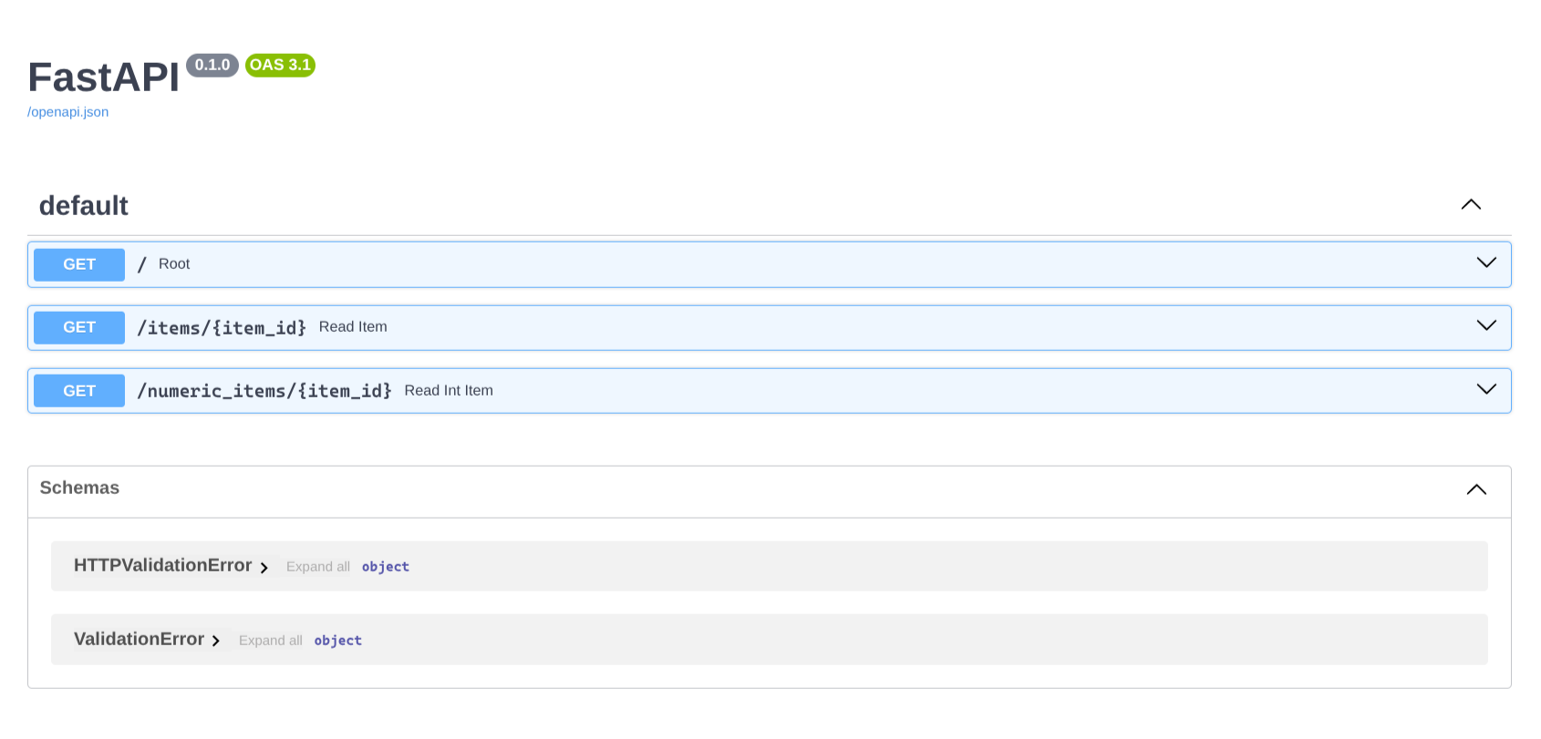Expand the /items/{item_id} endpoint arrow
Screen dimensions: 1541x739
click(x=1486, y=325)
